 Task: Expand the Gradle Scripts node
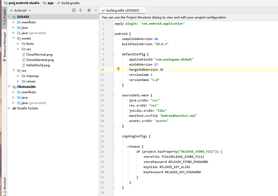click(x=9, y=108)
